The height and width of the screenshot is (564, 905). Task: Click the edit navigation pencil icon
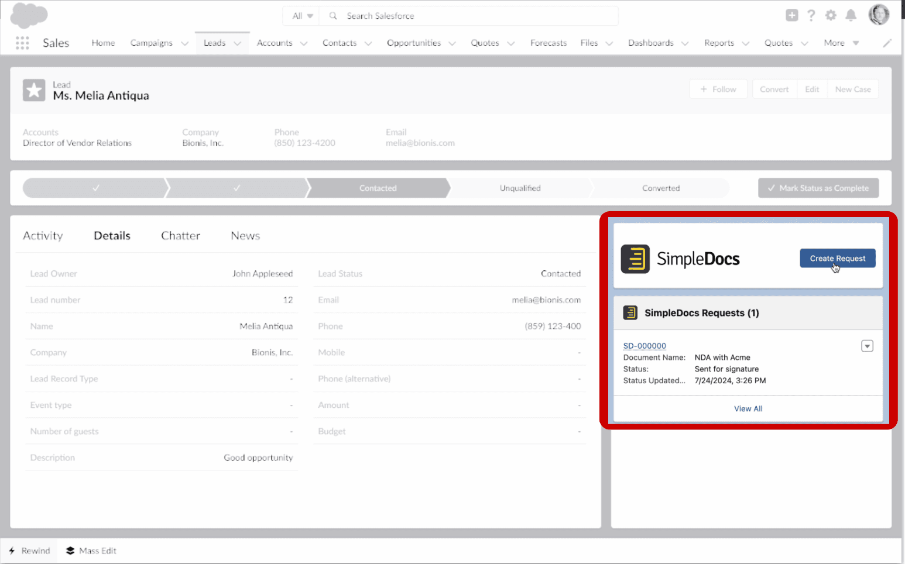887,43
